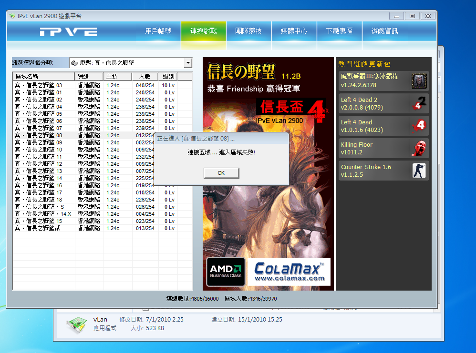Click the Killing Floor red face icon
476x353 pixels.
tap(419, 148)
